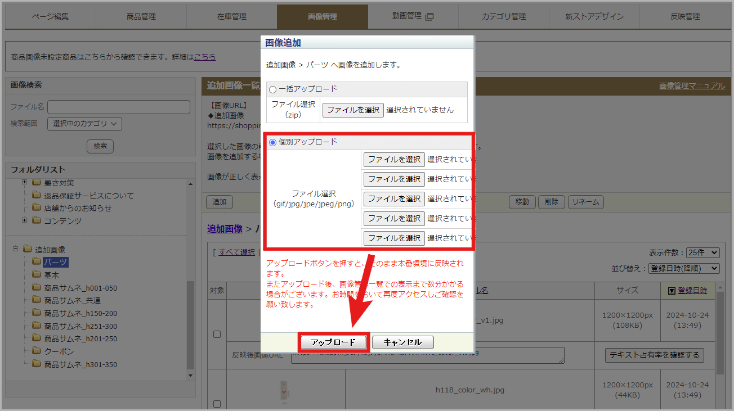Image resolution: width=734 pixels, height=411 pixels.
Task: Select the 返品保証サービスについて folder
Action: (89, 196)
